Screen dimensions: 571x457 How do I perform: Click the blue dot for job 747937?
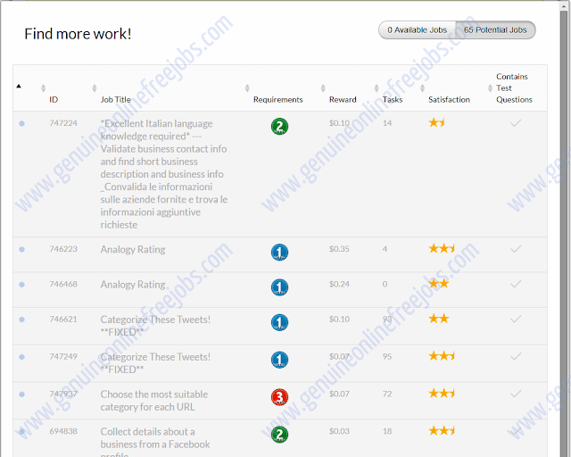pyautogui.click(x=21, y=394)
